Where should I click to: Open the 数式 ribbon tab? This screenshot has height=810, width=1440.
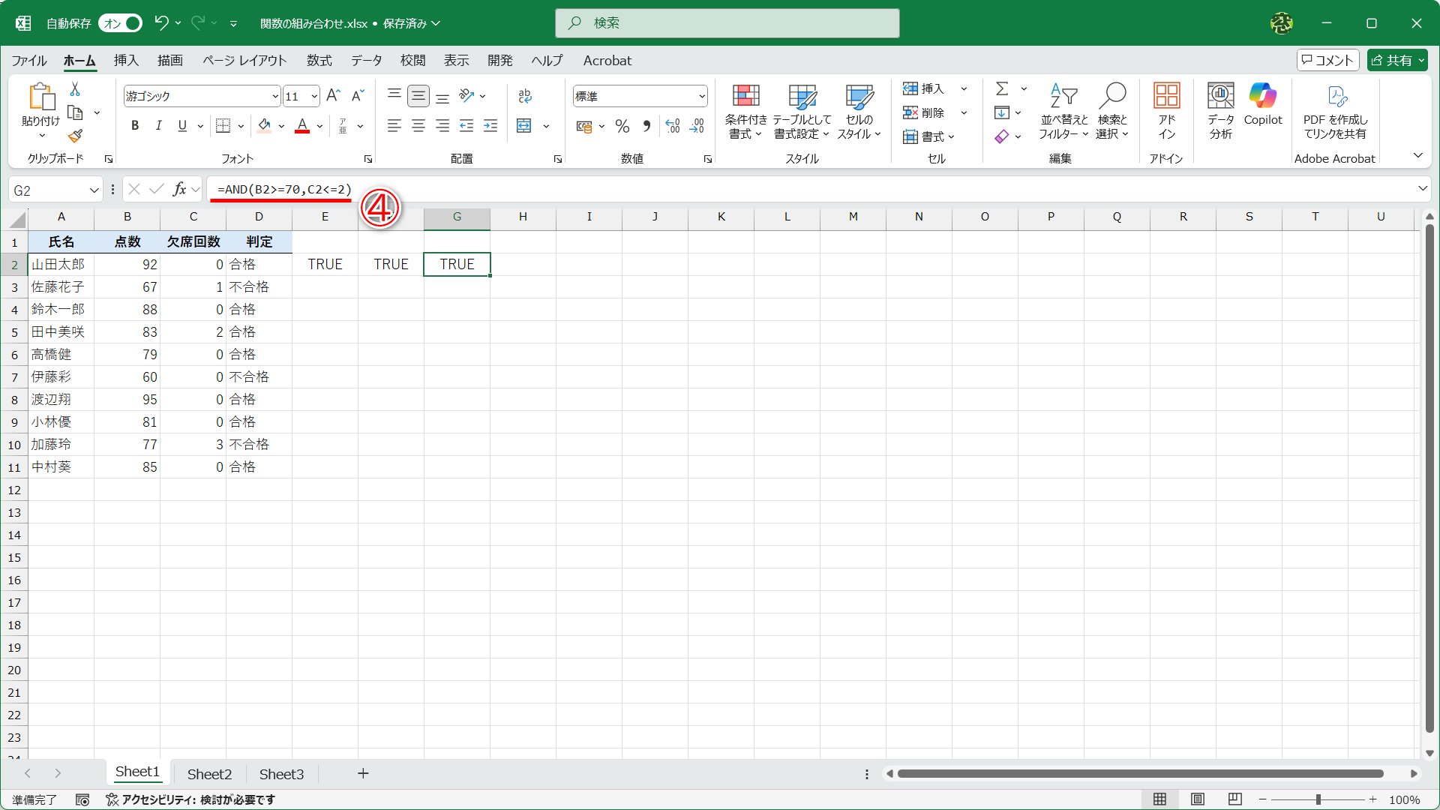pyautogui.click(x=319, y=61)
